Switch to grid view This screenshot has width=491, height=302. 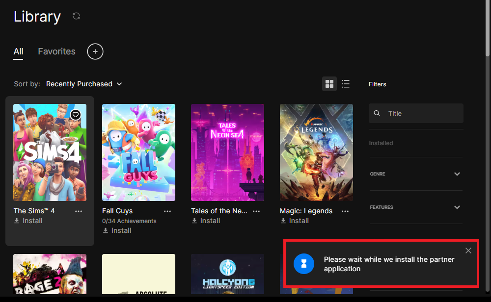click(x=329, y=83)
